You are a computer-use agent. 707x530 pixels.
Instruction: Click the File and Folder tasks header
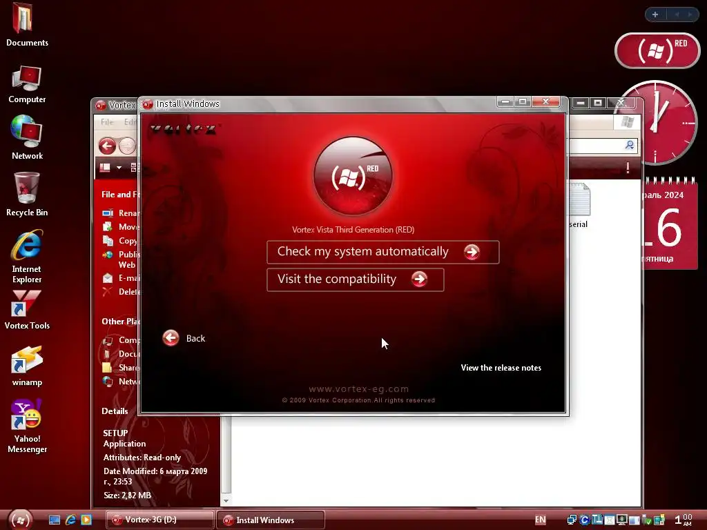click(x=120, y=195)
